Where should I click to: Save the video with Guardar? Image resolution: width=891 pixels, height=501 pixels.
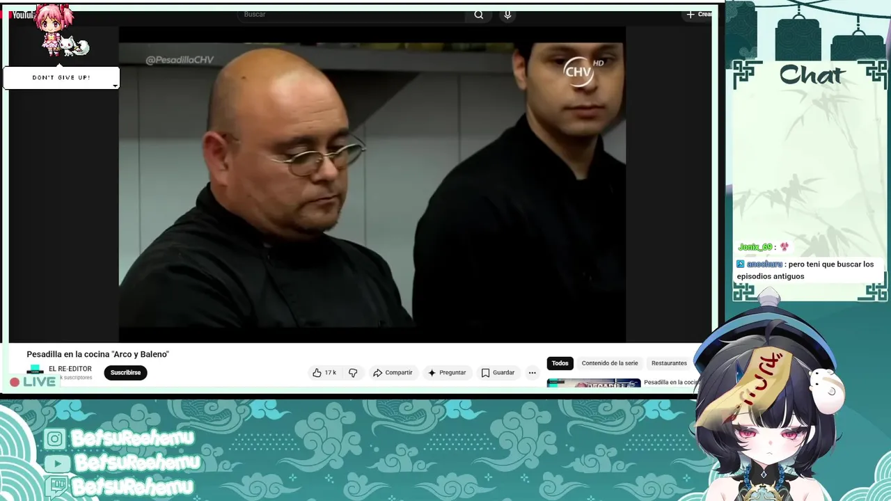tap(498, 373)
